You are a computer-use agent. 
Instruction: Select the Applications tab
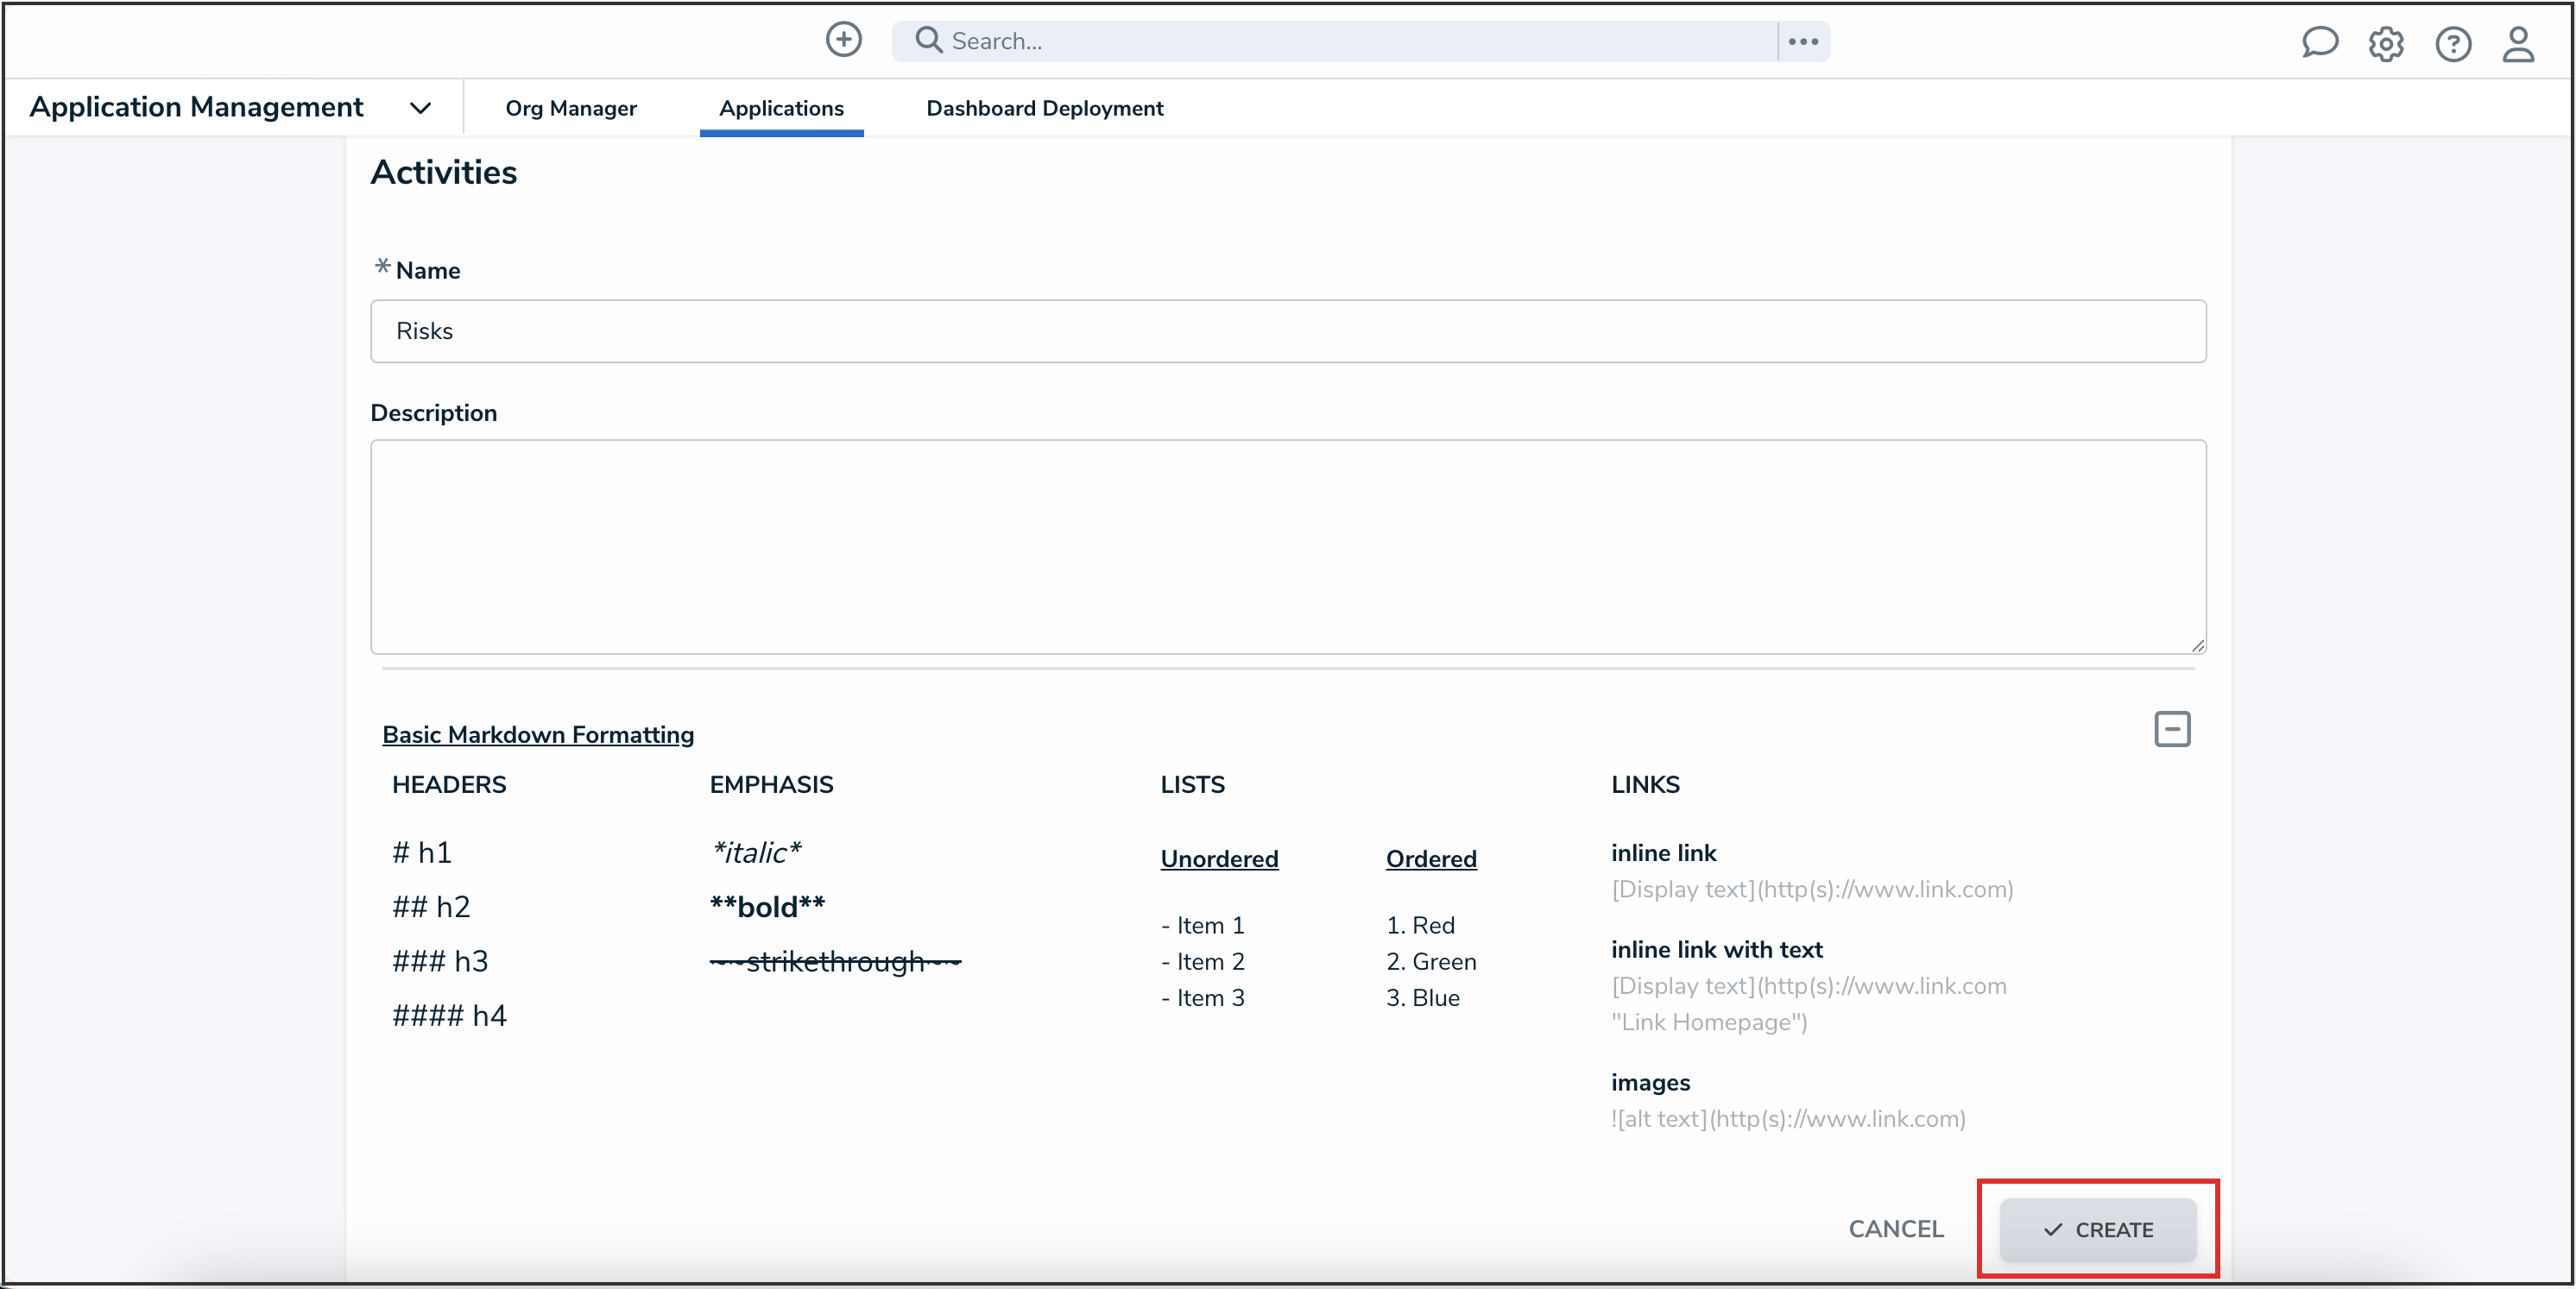coord(781,108)
